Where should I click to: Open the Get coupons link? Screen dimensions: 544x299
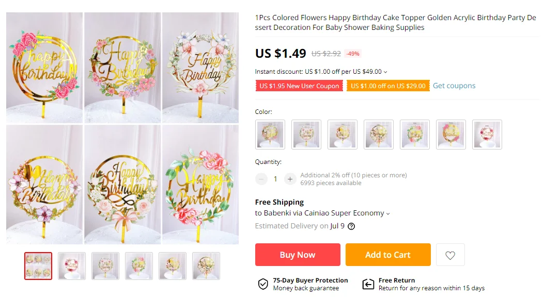point(454,86)
